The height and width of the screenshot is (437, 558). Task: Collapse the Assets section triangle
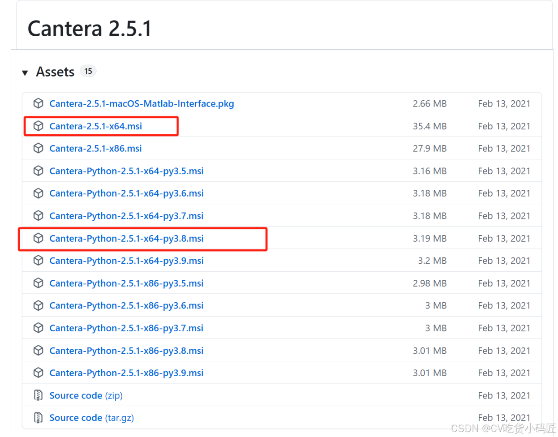point(25,73)
